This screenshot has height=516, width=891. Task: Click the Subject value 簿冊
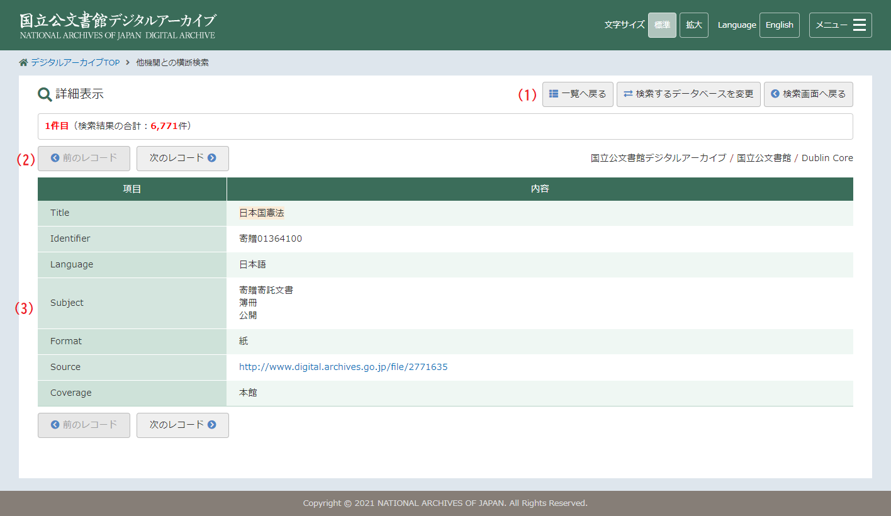point(248,303)
